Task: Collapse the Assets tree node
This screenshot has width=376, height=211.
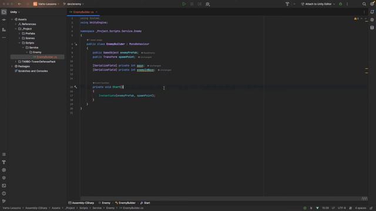Action: (12, 19)
